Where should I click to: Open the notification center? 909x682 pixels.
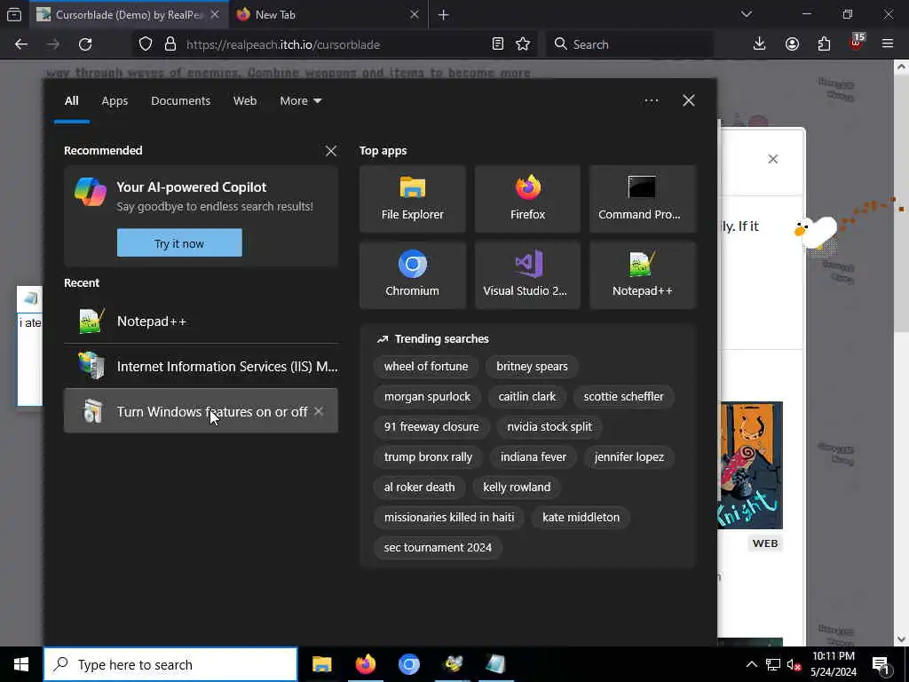(x=881, y=664)
